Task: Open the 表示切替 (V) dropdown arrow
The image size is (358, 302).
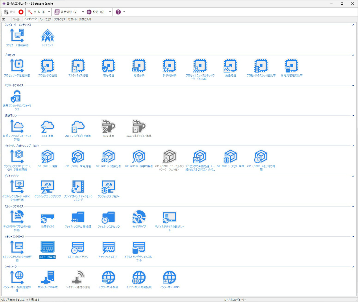Action: click(x=83, y=12)
